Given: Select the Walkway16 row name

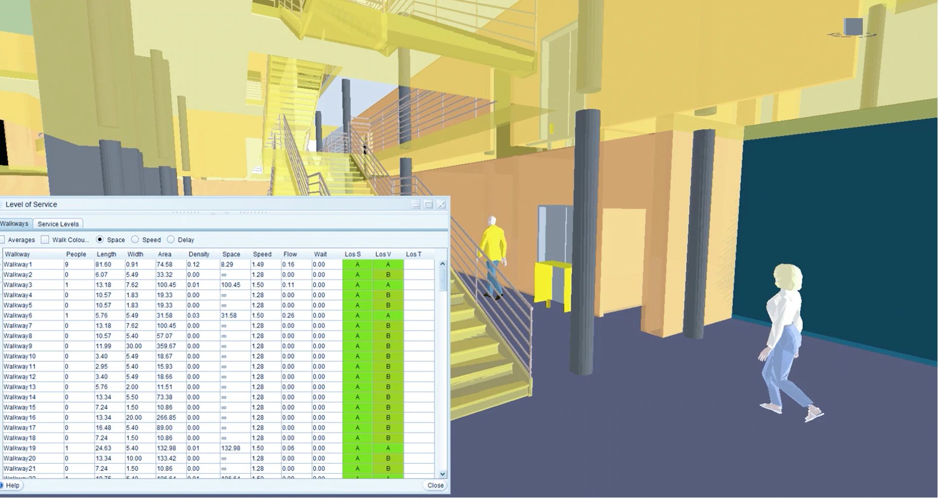Looking at the screenshot, I should click(20, 418).
